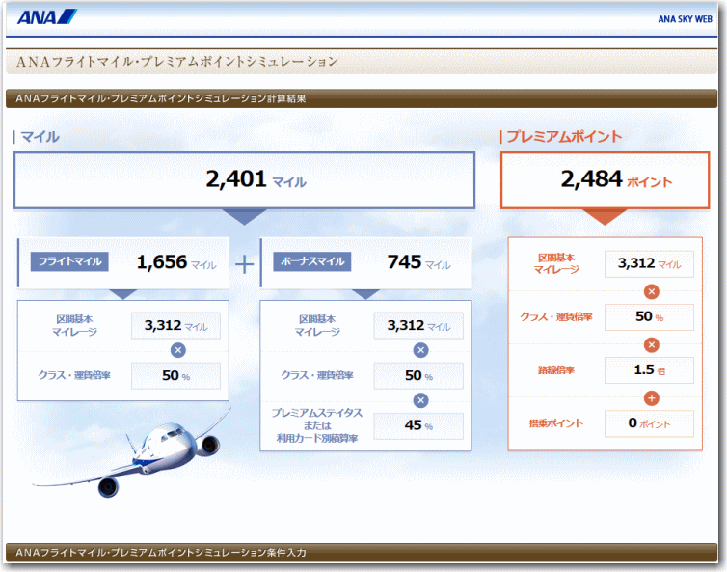Click the 3,312 マイル field in flight mile panel
This screenshot has width=727, height=572.
point(175,326)
